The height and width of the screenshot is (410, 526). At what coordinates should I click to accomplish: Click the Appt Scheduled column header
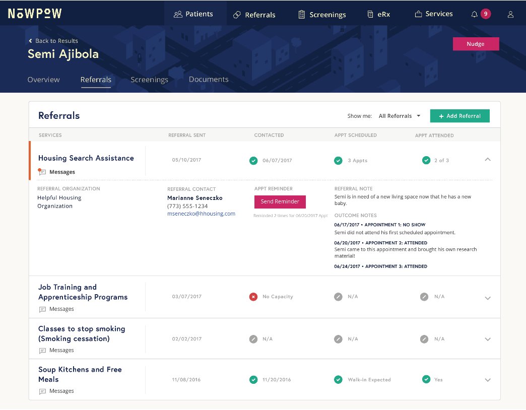point(355,135)
